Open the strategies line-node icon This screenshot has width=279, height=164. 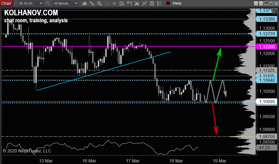tap(144, 3)
